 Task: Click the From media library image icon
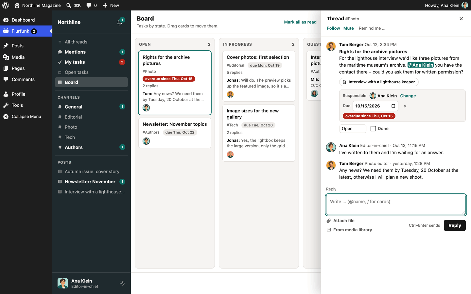(x=329, y=230)
